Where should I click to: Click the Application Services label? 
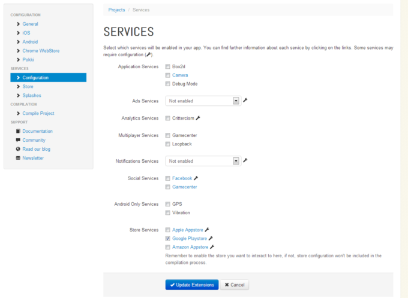tap(138, 66)
